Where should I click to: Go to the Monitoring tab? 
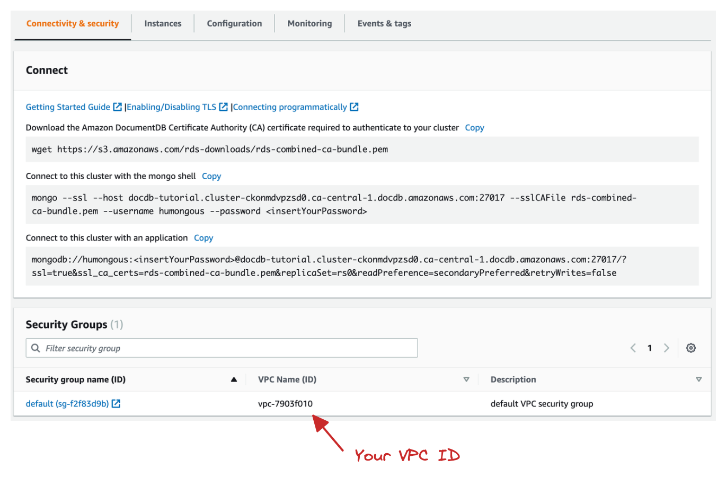309,23
